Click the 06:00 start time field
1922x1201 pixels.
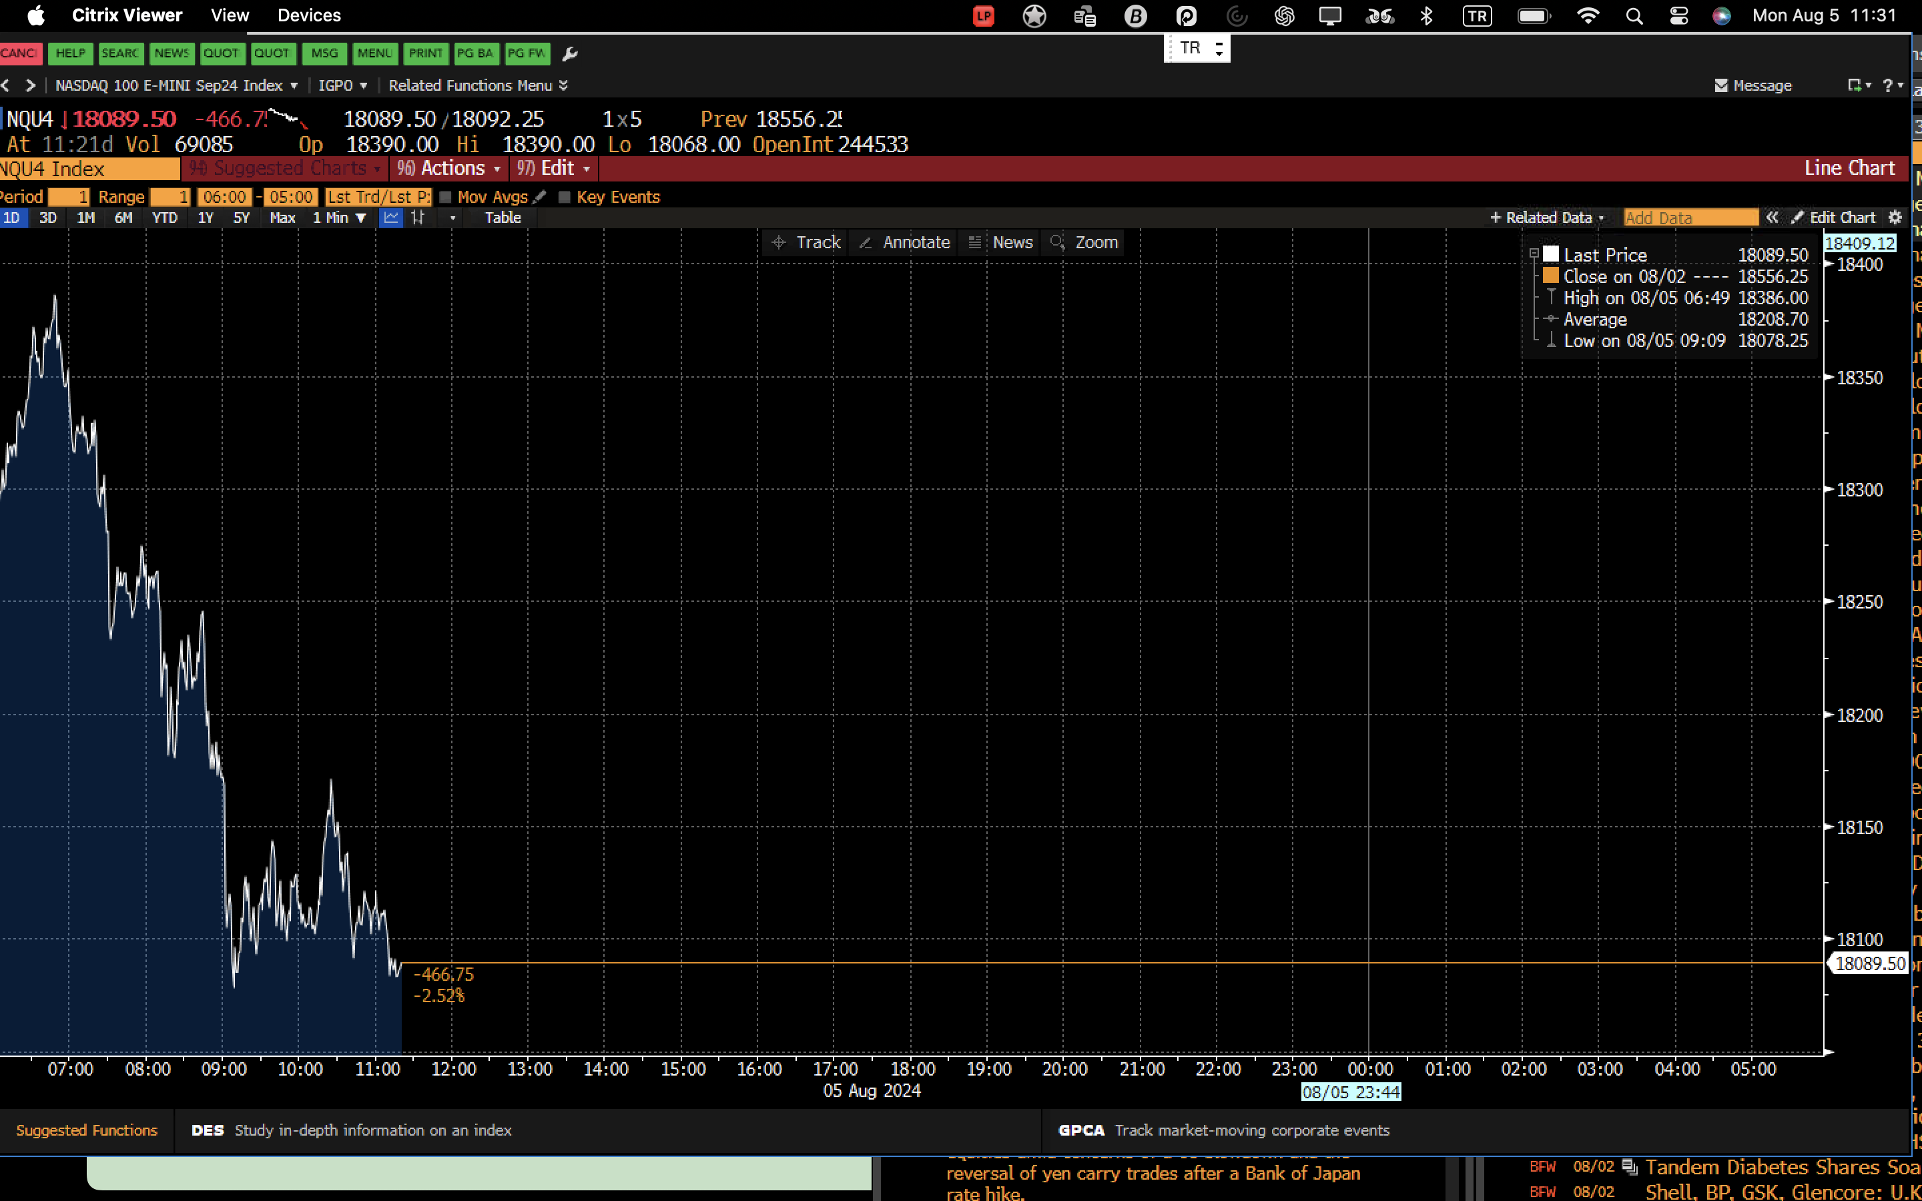pos(225,197)
